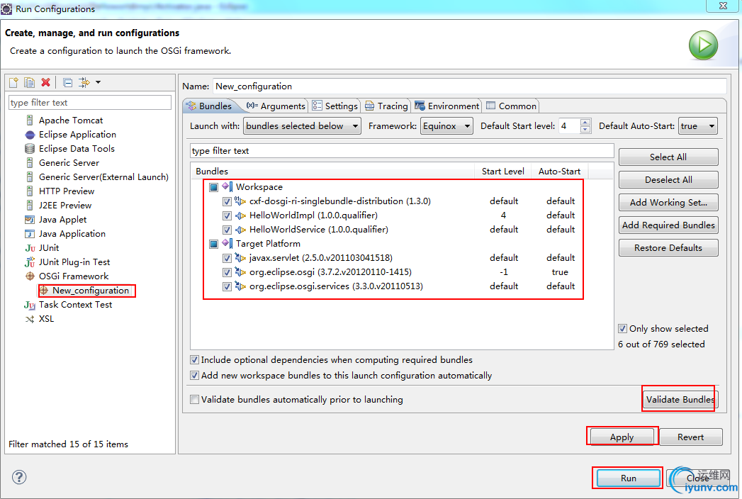Image resolution: width=742 pixels, height=499 pixels.
Task: Uncheck HelloWorldService bundle checkbox
Action: click(x=227, y=230)
